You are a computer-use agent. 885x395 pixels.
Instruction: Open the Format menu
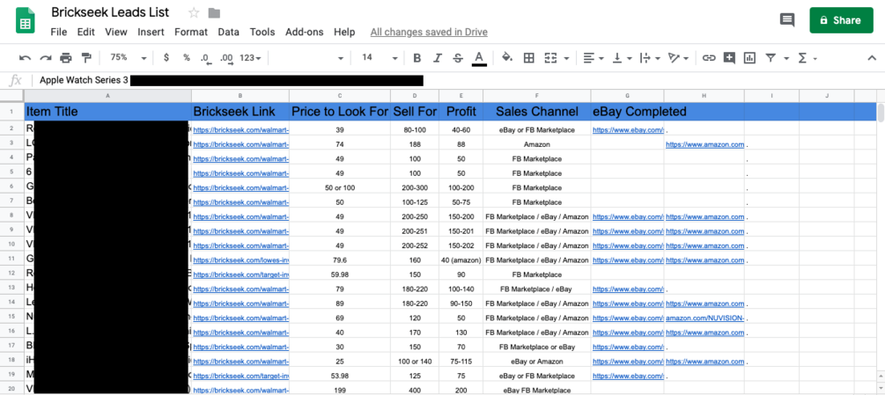(x=191, y=33)
